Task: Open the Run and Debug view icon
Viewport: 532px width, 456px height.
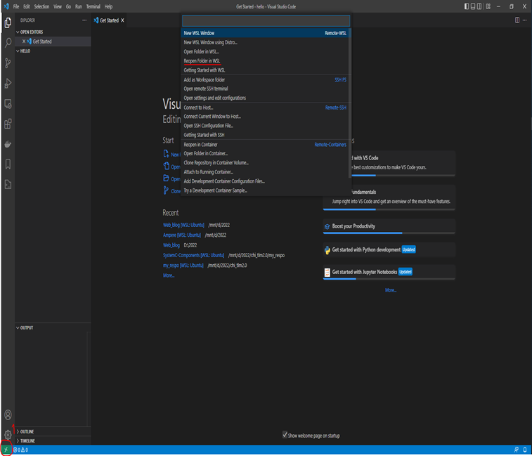Action: pos(8,83)
